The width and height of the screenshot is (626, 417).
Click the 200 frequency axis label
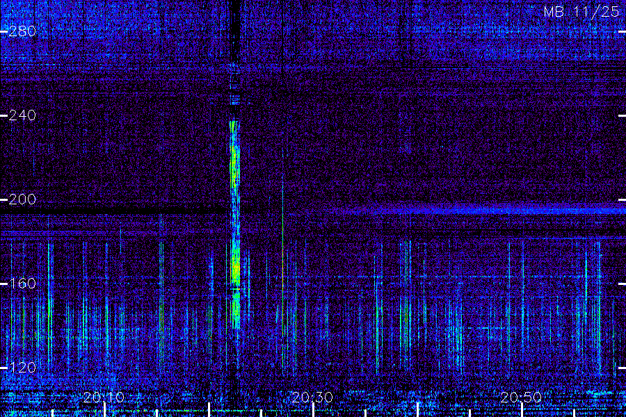pos(22,199)
